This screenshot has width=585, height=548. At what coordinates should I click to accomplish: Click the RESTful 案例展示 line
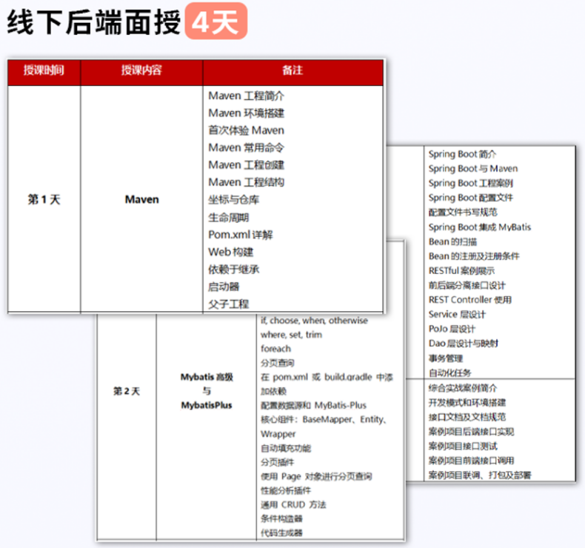[x=461, y=271]
